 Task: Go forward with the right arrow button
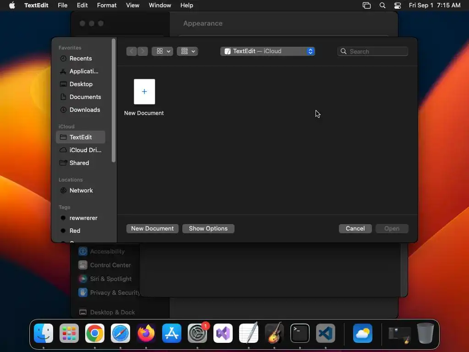tap(143, 51)
